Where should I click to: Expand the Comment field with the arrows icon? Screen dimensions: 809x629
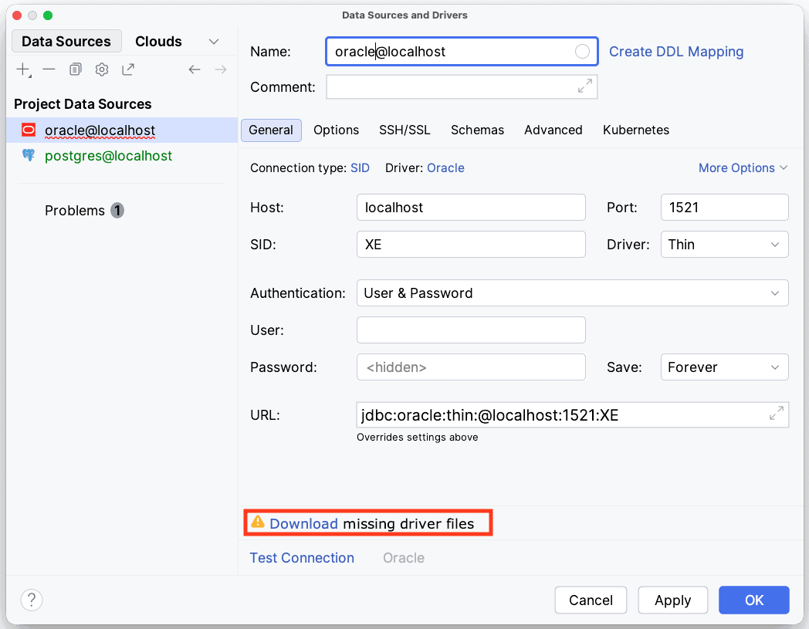tap(585, 86)
